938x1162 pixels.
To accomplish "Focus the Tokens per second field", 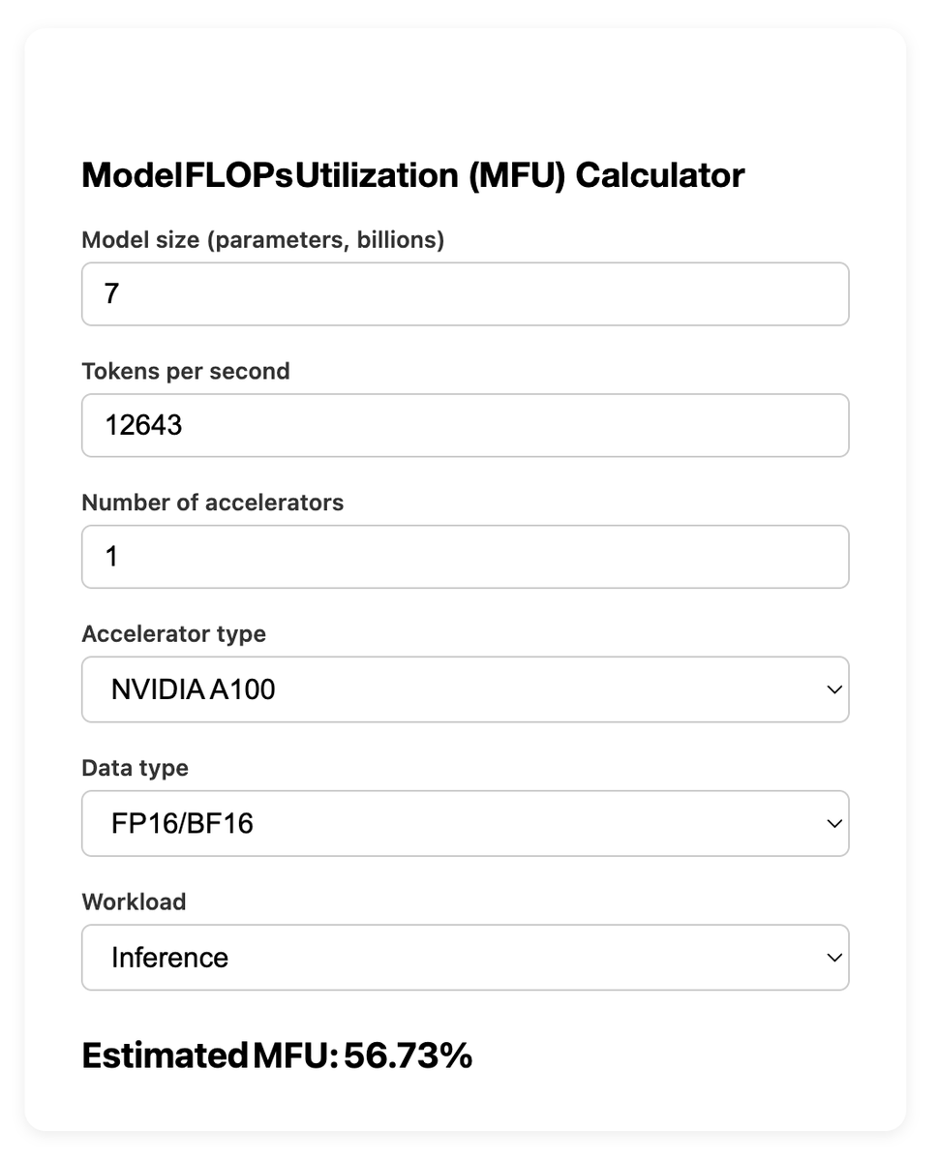I will point(465,425).
